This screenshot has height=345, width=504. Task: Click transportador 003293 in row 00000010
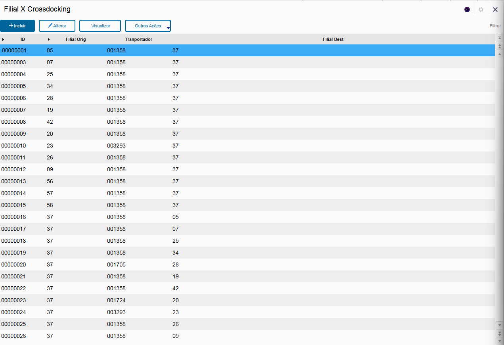(x=116, y=146)
